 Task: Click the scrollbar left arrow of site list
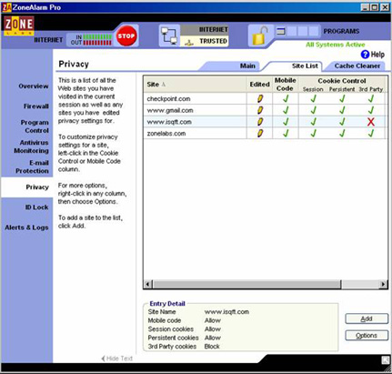pyautogui.click(x=148, y=284)
